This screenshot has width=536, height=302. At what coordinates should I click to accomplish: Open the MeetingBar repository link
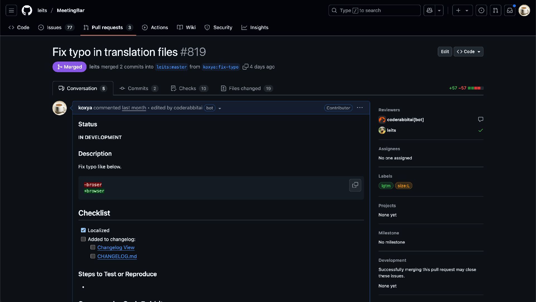pos(71,10)
